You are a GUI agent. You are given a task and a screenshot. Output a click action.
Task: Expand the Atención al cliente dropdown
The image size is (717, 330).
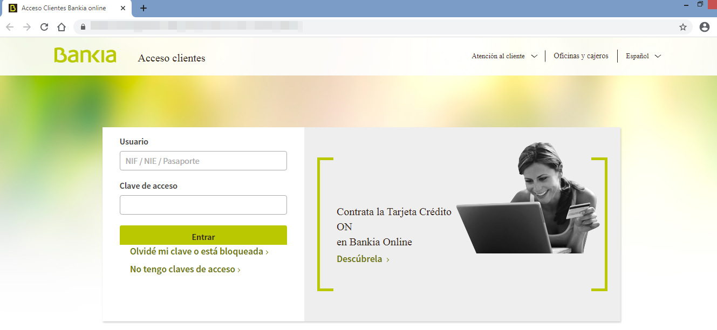point(504,56)
